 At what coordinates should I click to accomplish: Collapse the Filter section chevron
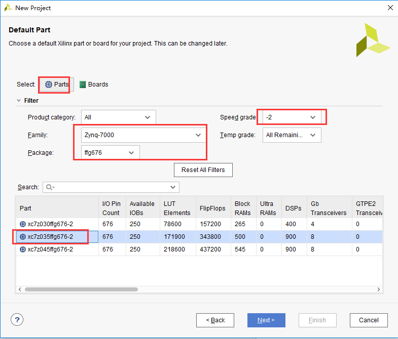[x=19, y=100]
